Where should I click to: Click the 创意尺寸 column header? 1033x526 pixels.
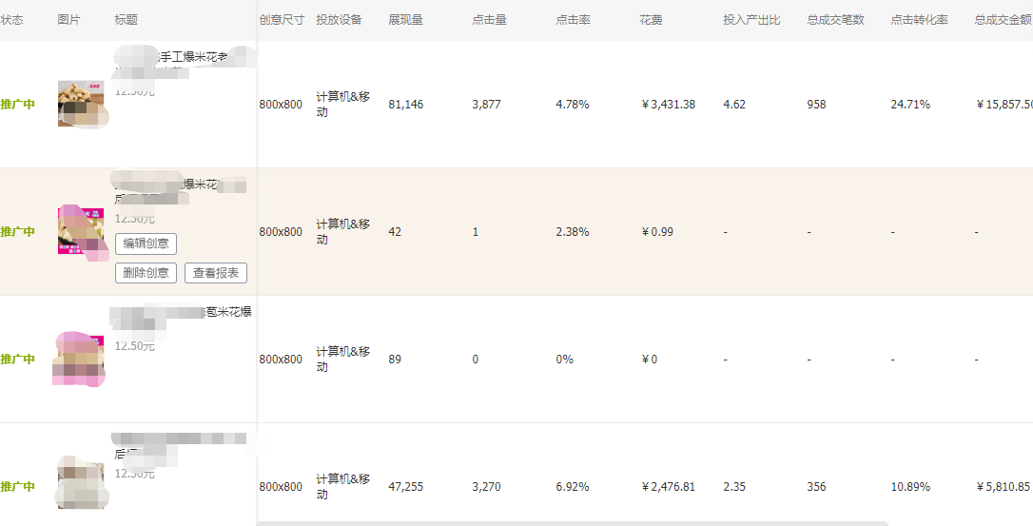tap(282, 20)
